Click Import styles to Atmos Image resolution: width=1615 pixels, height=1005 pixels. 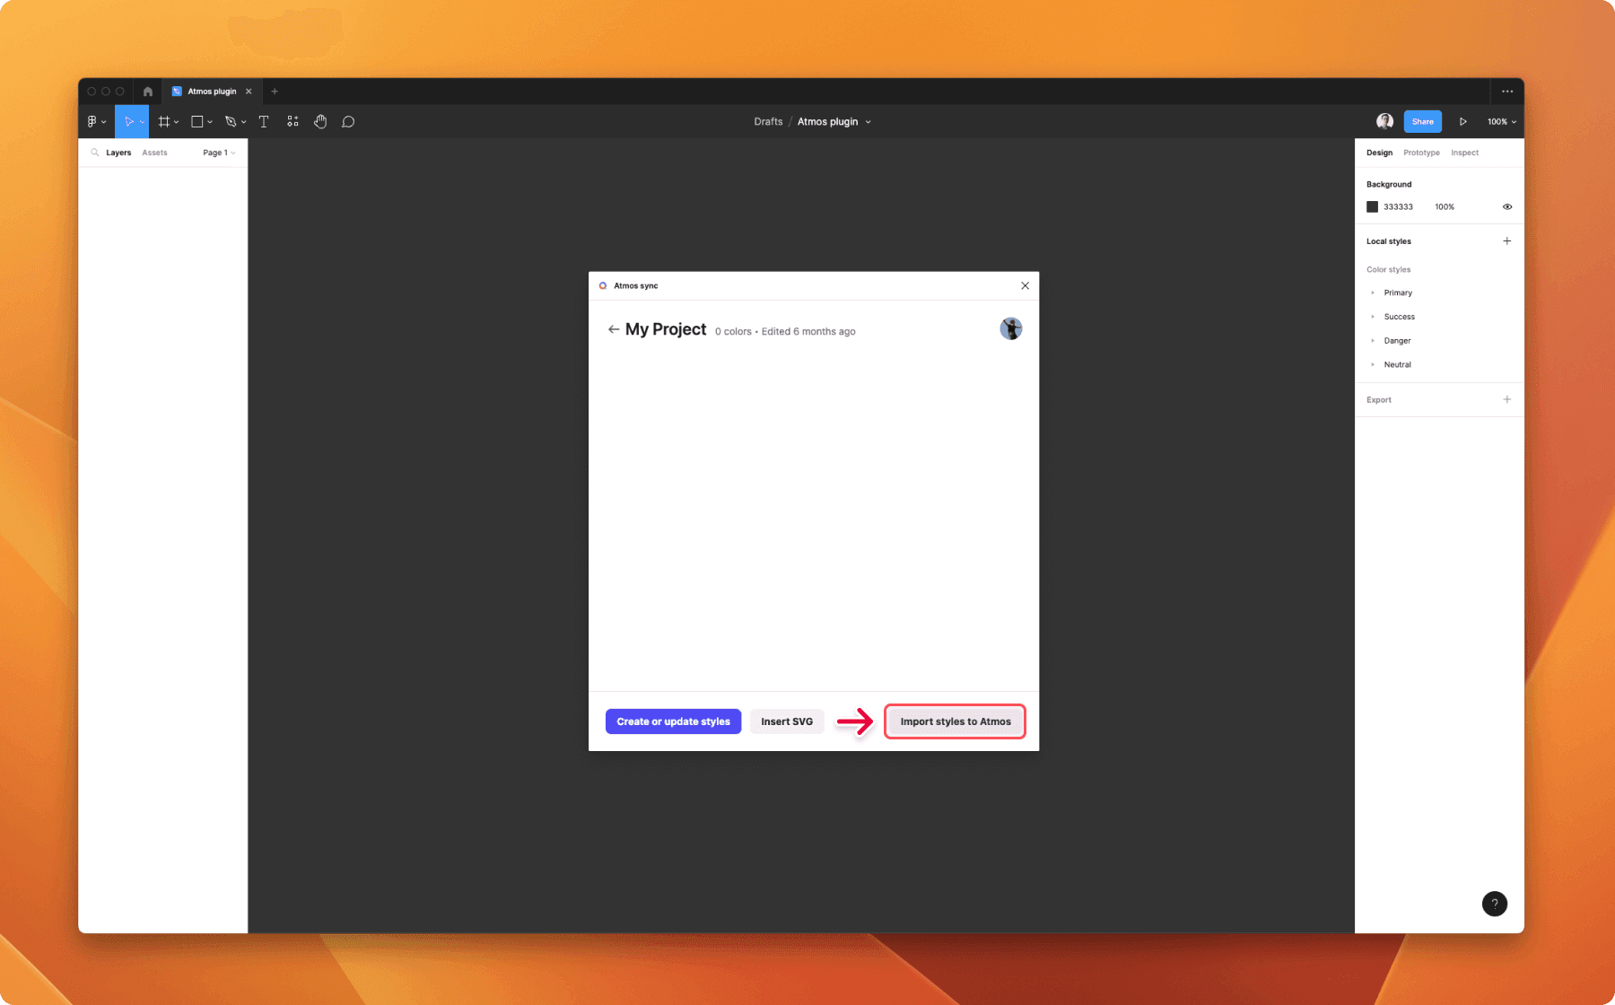pos(955,721)
